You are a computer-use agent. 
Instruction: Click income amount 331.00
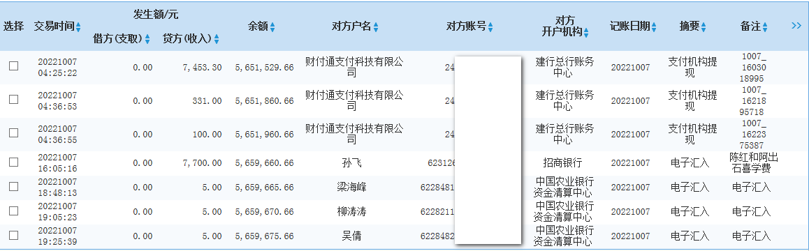[x=207, y=101]
